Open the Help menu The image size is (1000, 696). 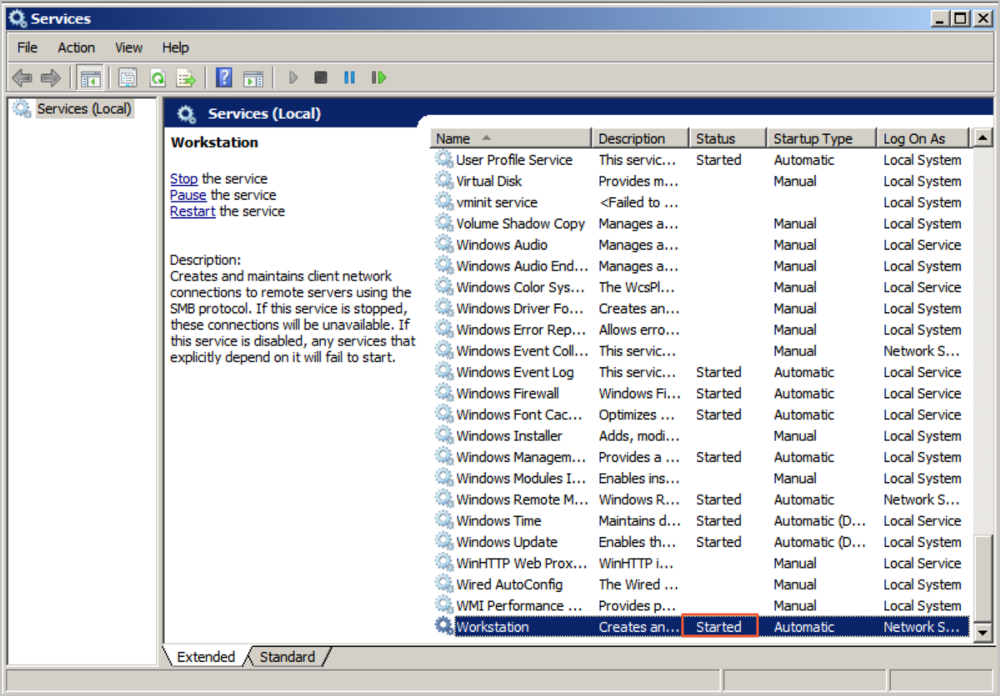pyautogui.click(x=176, y=47)
